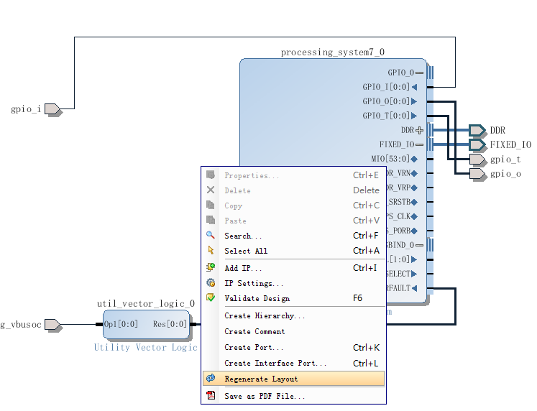
Task: Select the vbusoc input port symbol
Action: tap(52, 324)
